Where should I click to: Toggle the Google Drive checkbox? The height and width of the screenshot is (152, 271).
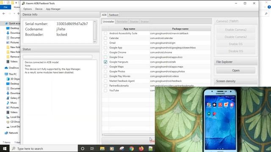coord(105,57)
